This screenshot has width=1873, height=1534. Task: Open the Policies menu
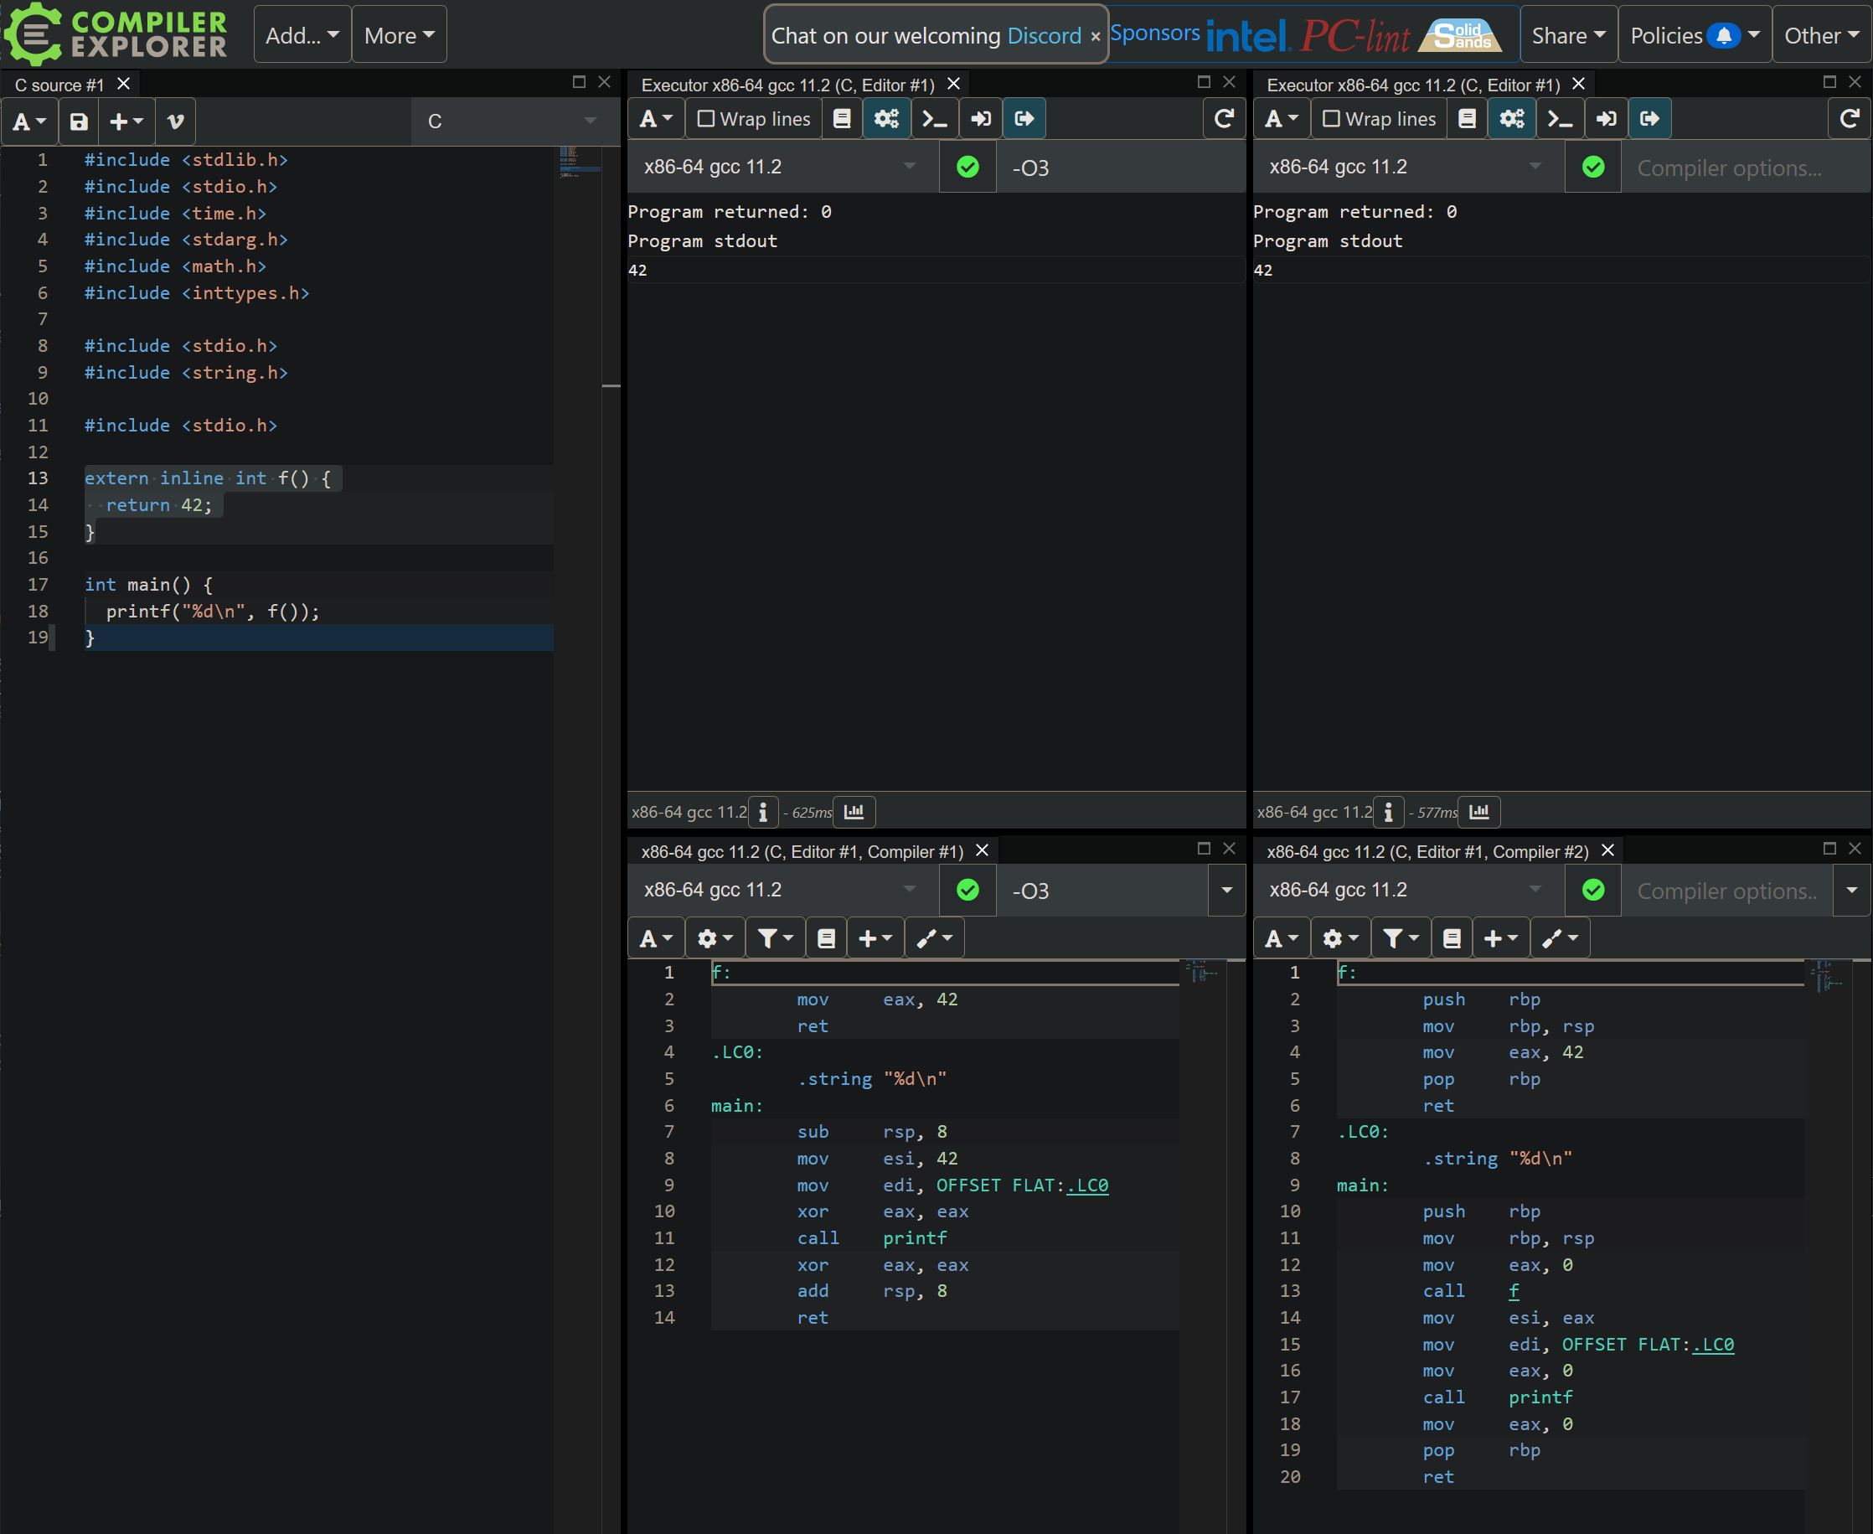click(1695, 34)
